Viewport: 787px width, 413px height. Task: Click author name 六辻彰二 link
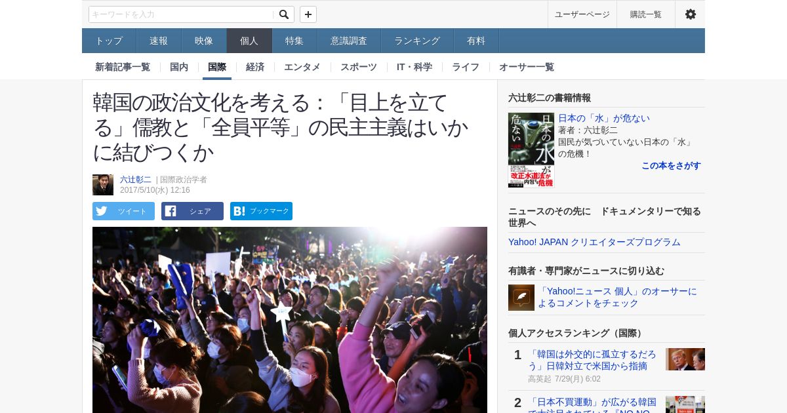click(x=136, y=180)
